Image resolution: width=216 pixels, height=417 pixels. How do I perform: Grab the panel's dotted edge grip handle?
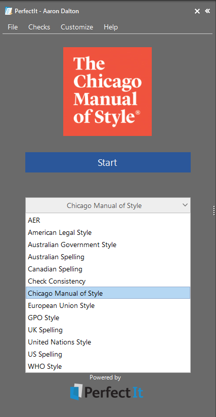tap(214, 211)
